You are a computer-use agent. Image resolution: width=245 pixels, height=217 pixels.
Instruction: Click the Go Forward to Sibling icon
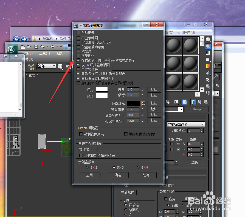(205, 102)
